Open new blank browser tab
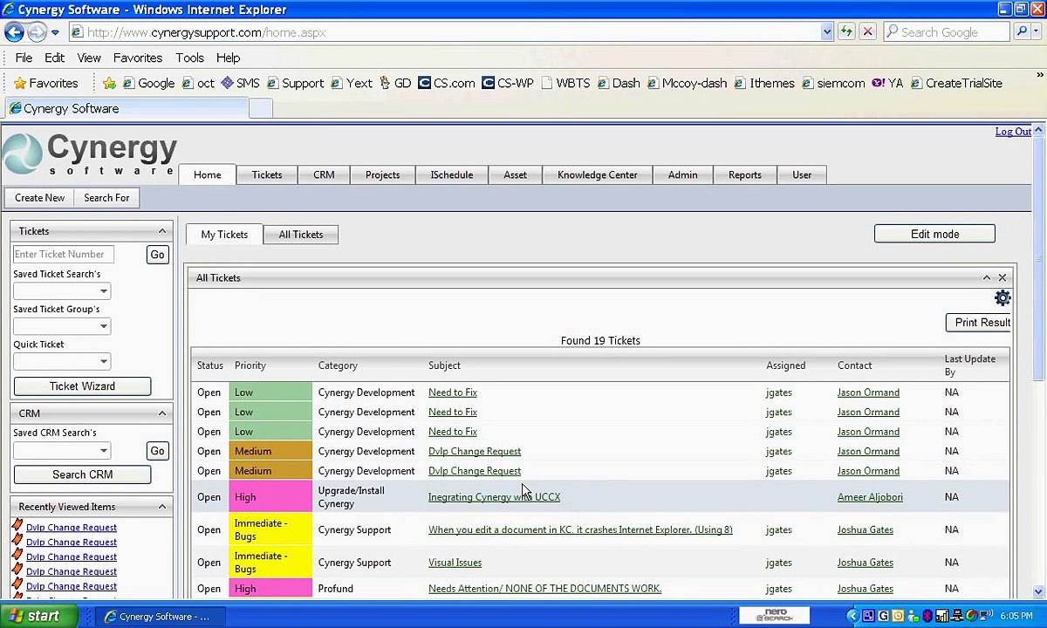 (261, 108)
